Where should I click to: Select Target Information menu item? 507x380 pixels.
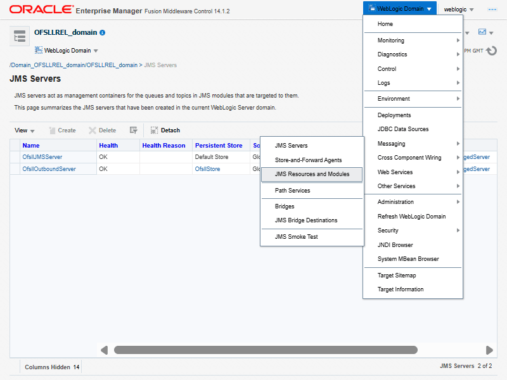[x=413, y=289]
